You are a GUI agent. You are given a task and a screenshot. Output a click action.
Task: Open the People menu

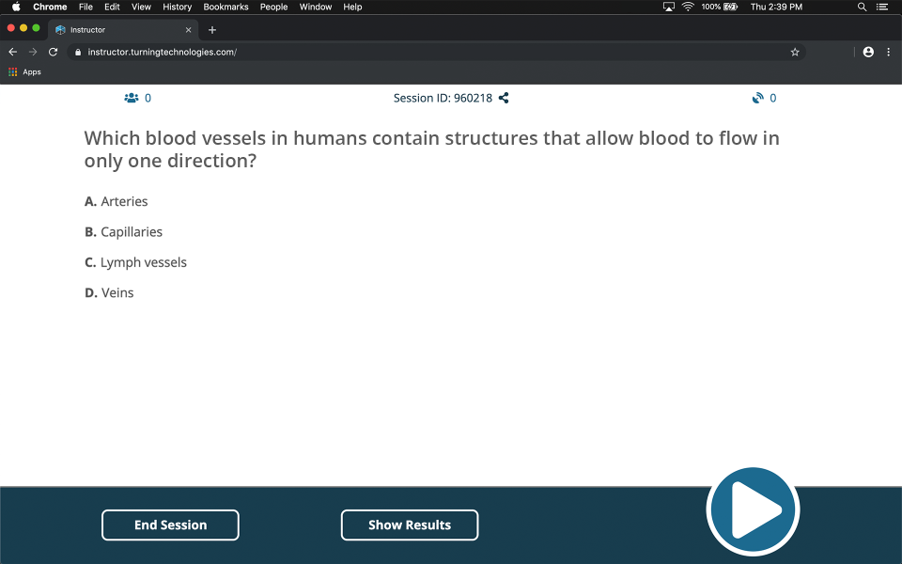point(273,7)
